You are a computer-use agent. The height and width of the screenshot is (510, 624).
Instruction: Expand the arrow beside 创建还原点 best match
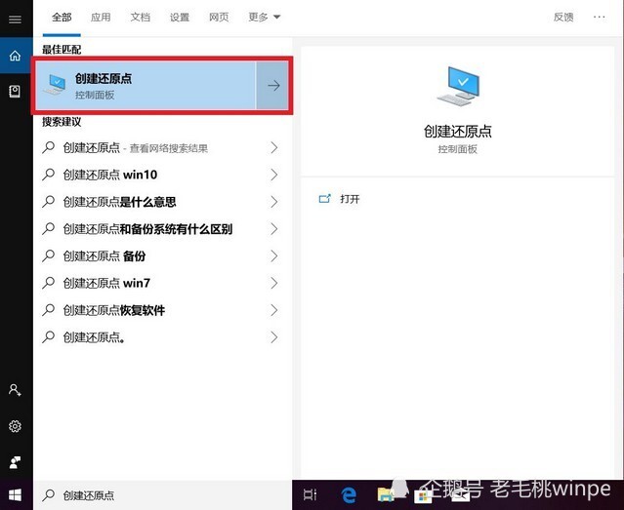click(273, 86)
